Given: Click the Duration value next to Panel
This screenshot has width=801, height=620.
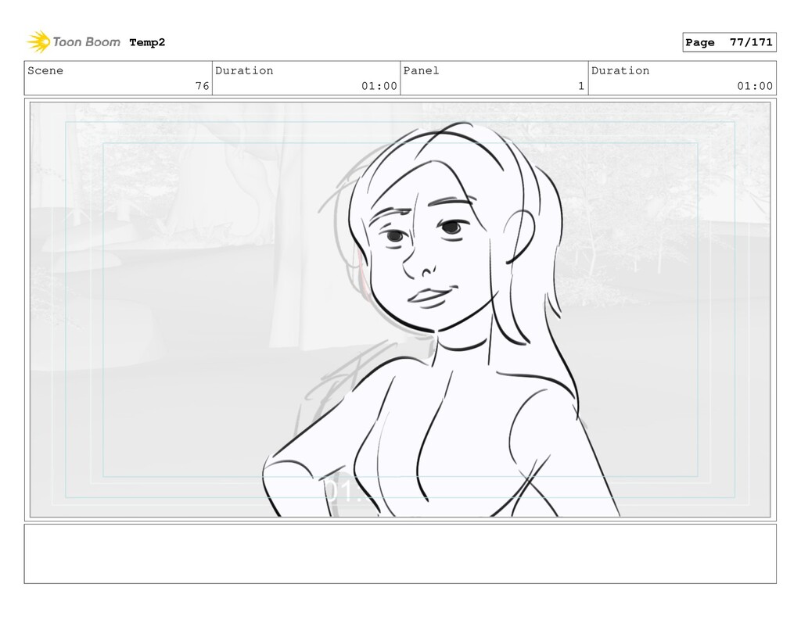Looking at the screenshot, I should click(x=755, y=86).
